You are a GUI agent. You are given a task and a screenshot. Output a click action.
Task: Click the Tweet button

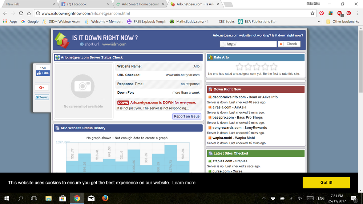click(42, 97)
